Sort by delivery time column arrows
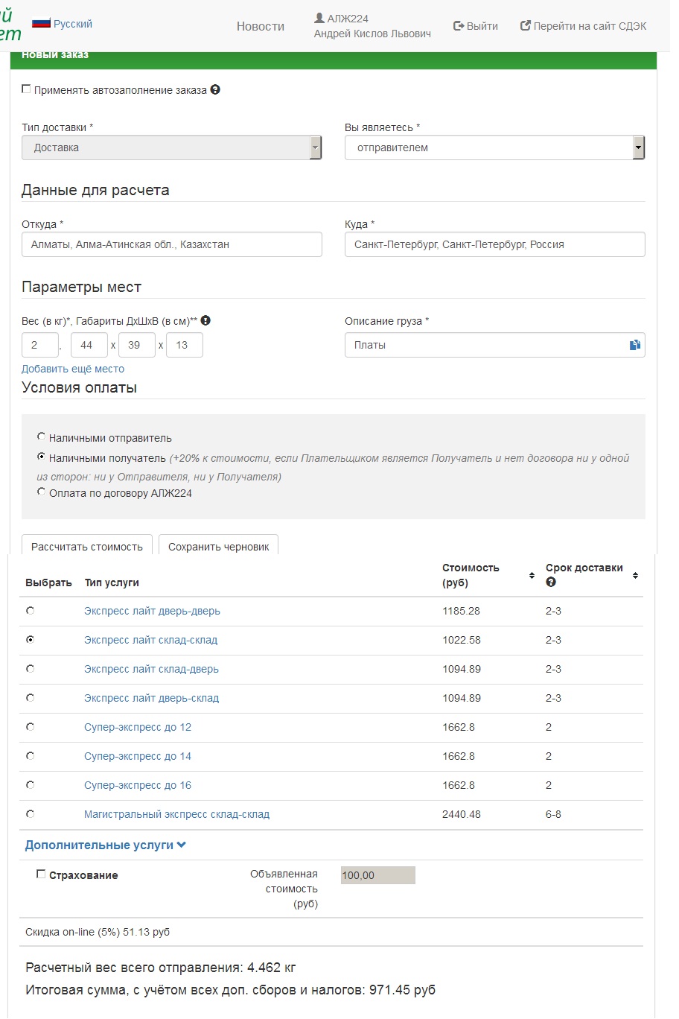Viewport: 679px width, 1019px height. pyautogui.click(x=635, y=575)
